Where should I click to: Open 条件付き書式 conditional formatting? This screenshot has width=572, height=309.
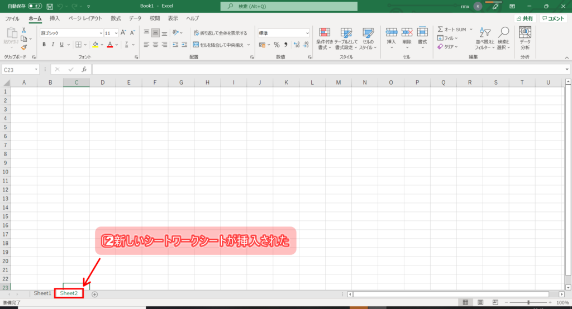coord(325,38)
